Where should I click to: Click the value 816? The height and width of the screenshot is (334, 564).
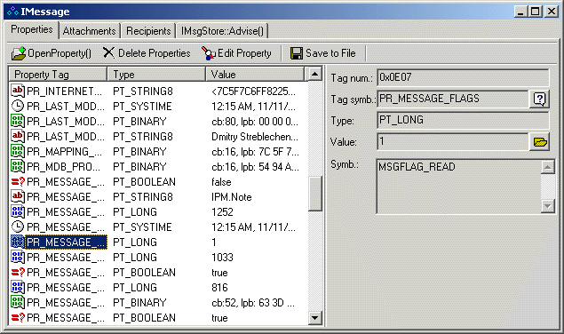(219, 288)
